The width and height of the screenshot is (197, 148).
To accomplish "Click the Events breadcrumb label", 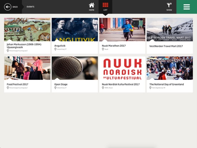I will [30, 7].
